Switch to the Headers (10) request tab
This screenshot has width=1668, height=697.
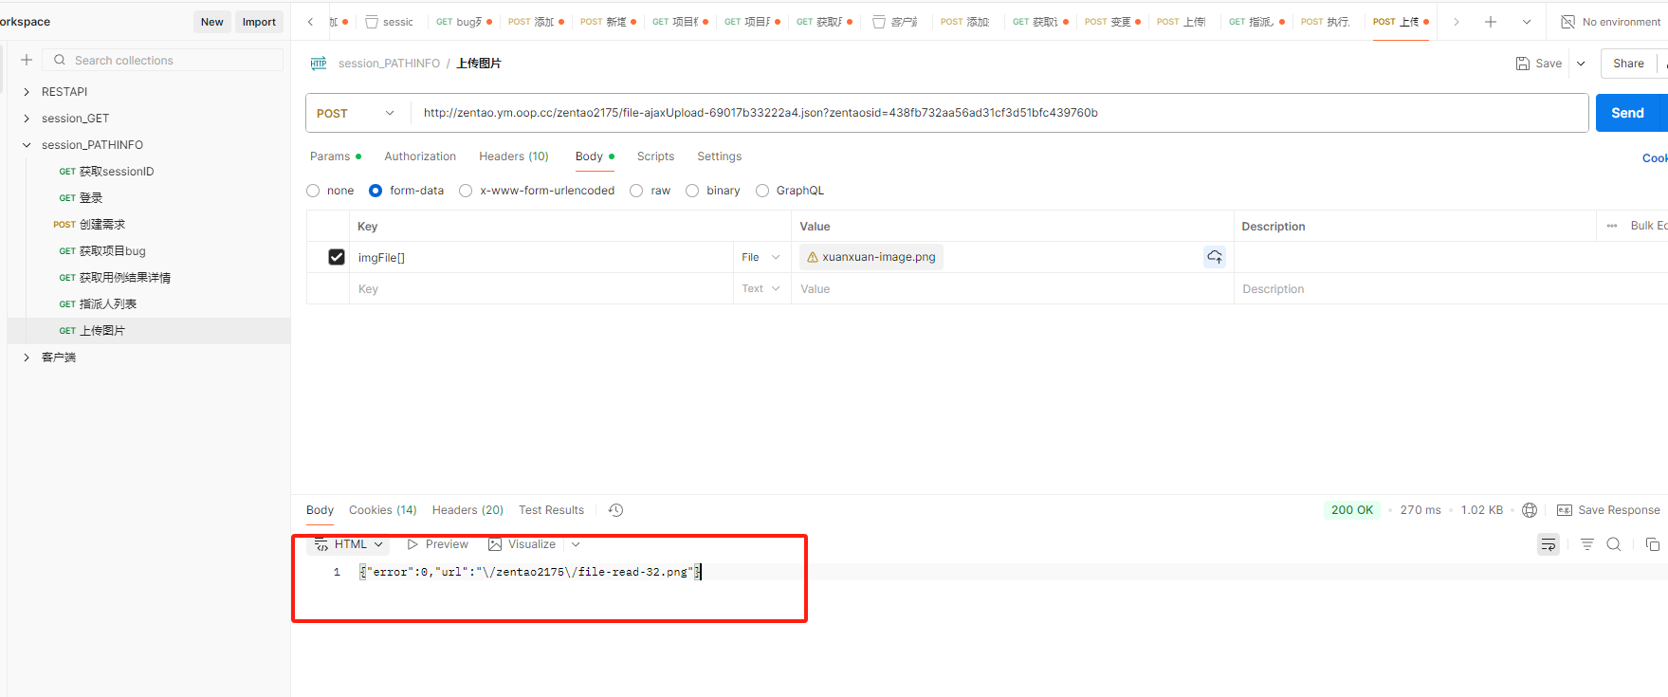point(514,156)
